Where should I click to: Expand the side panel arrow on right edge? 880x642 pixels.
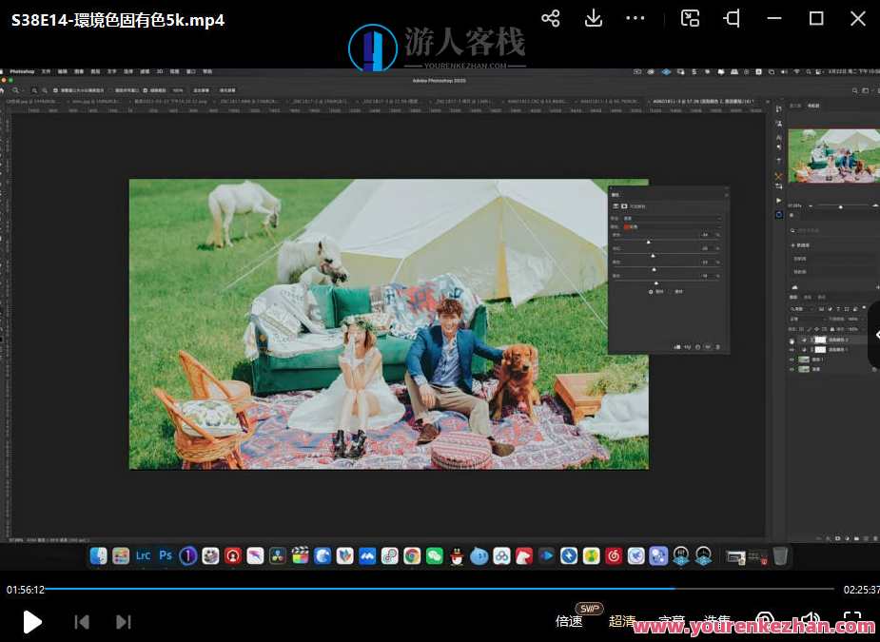(x=874, y=334)
